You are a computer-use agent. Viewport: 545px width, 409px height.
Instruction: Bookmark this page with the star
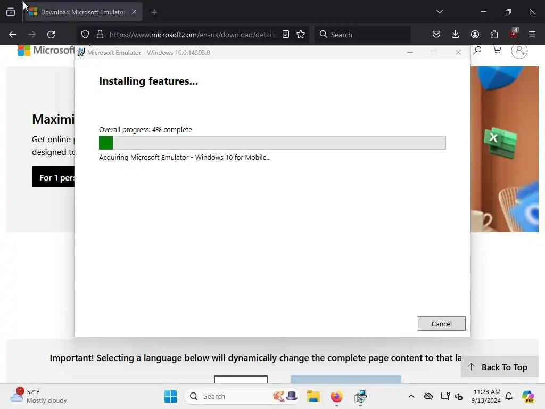point(301,35)
